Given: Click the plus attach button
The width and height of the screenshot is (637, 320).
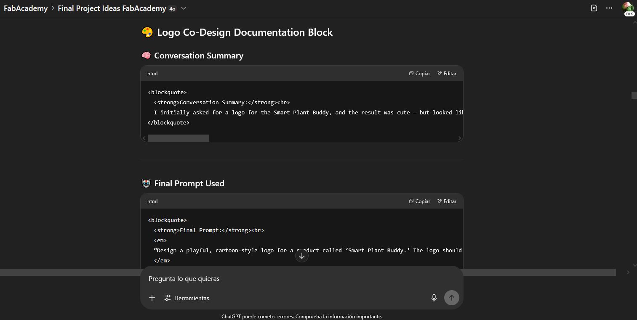Looking at the screenshot, I should pyautogui.click(x=152, y=298).
